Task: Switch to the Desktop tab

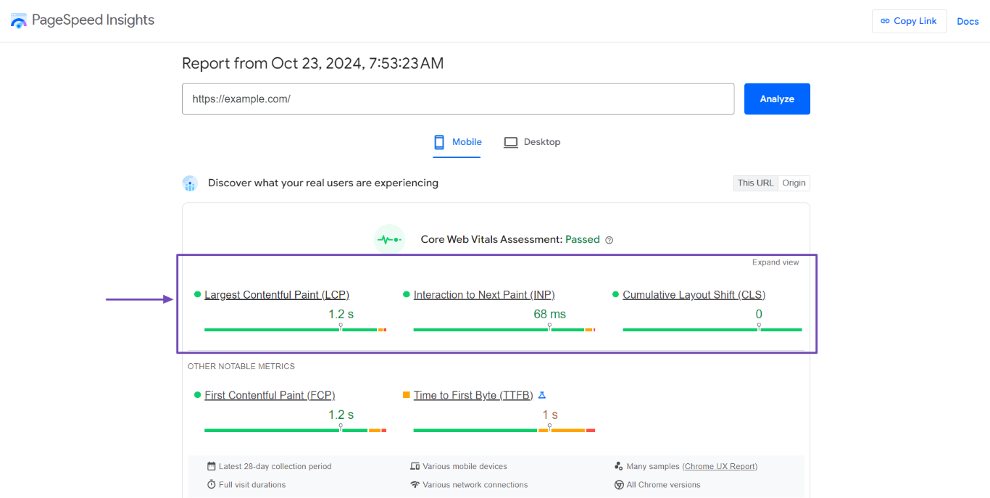Action: tap(532, 141)
